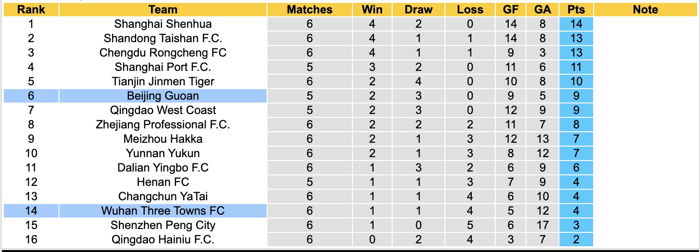This screenshot has width=700, height=252.
Task: Click Qingdao Hainiu F.C. team name
Action: coord(163,240)
